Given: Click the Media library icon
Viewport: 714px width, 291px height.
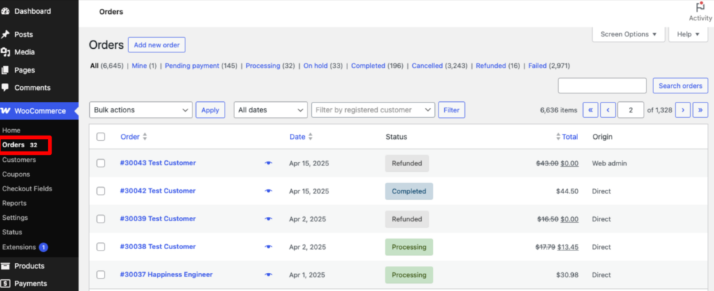Looking at the screenshot, I should point(6,52).
